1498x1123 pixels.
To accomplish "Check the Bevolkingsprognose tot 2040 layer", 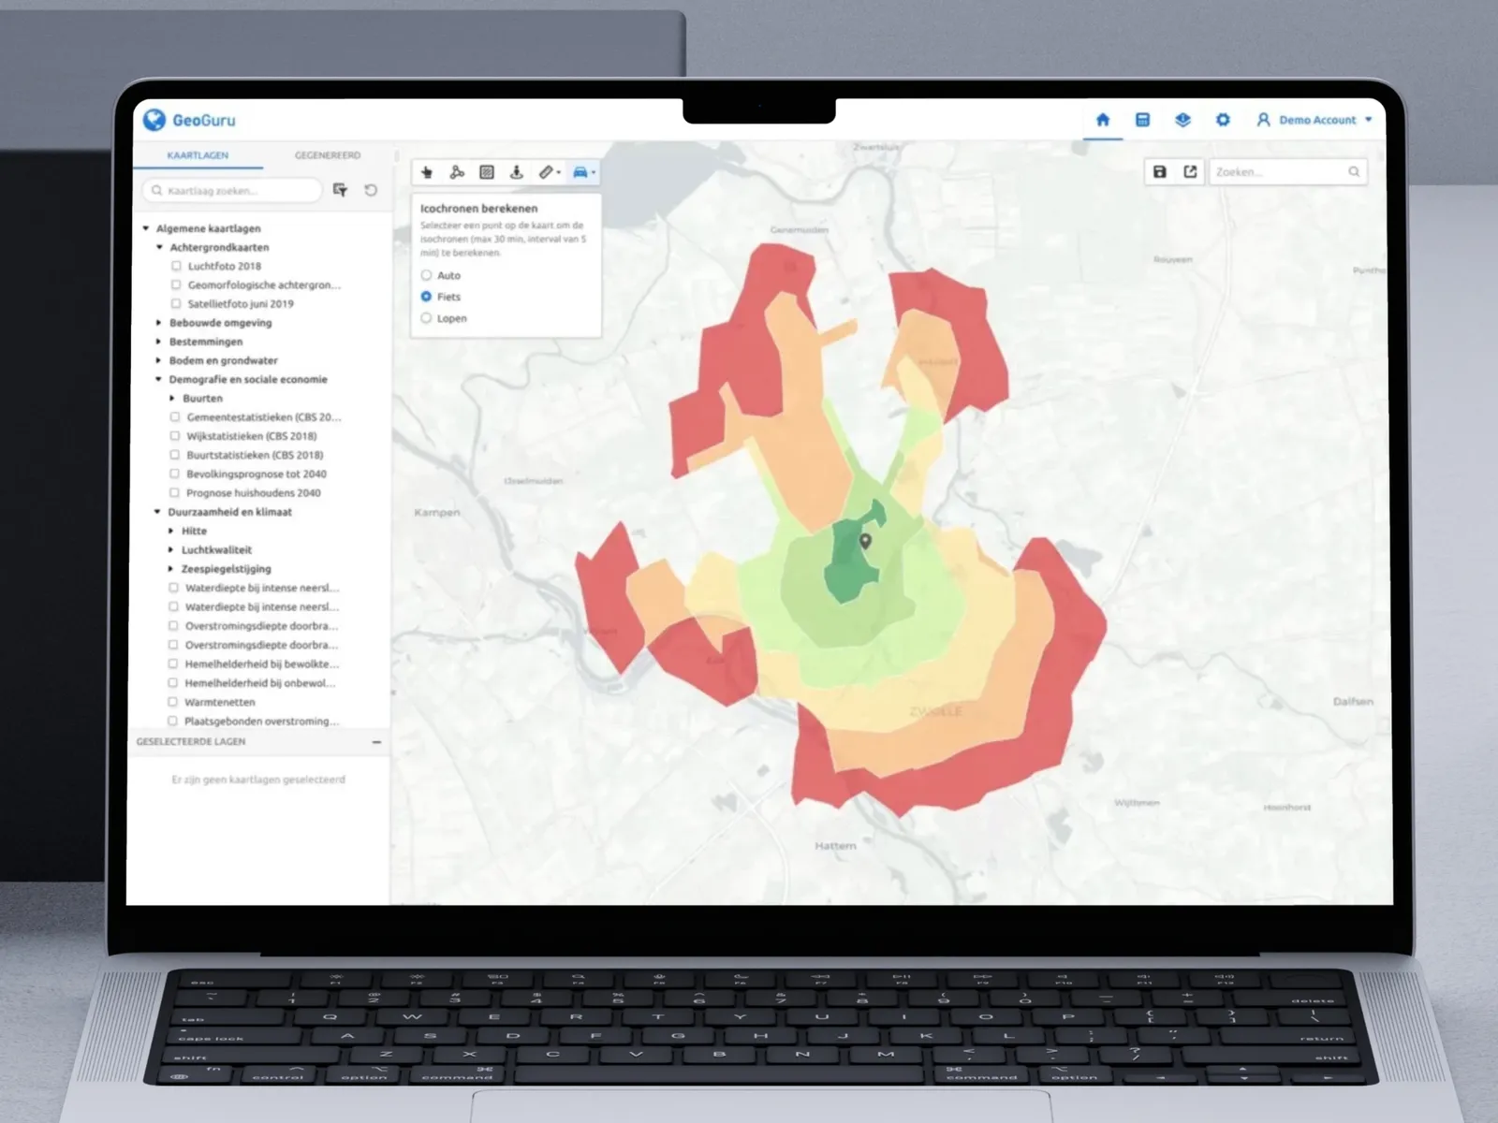I will pos(174,474).
